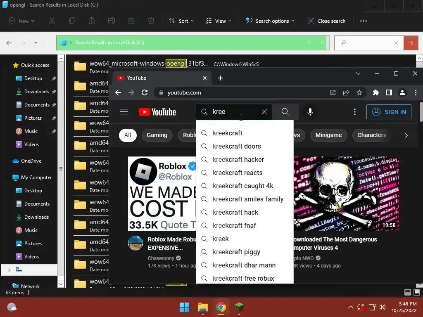
Task: Click the YouTube logo
Action: (x=157, y=112)
